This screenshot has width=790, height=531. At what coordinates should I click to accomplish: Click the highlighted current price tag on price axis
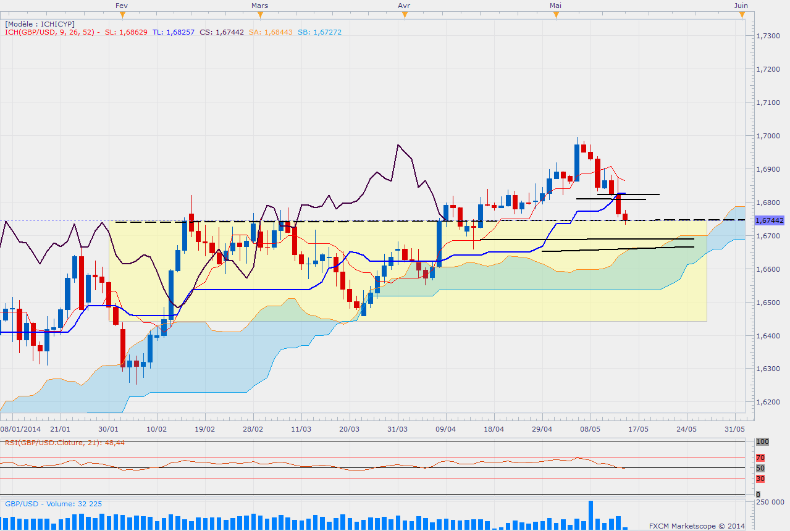[770, 220]
